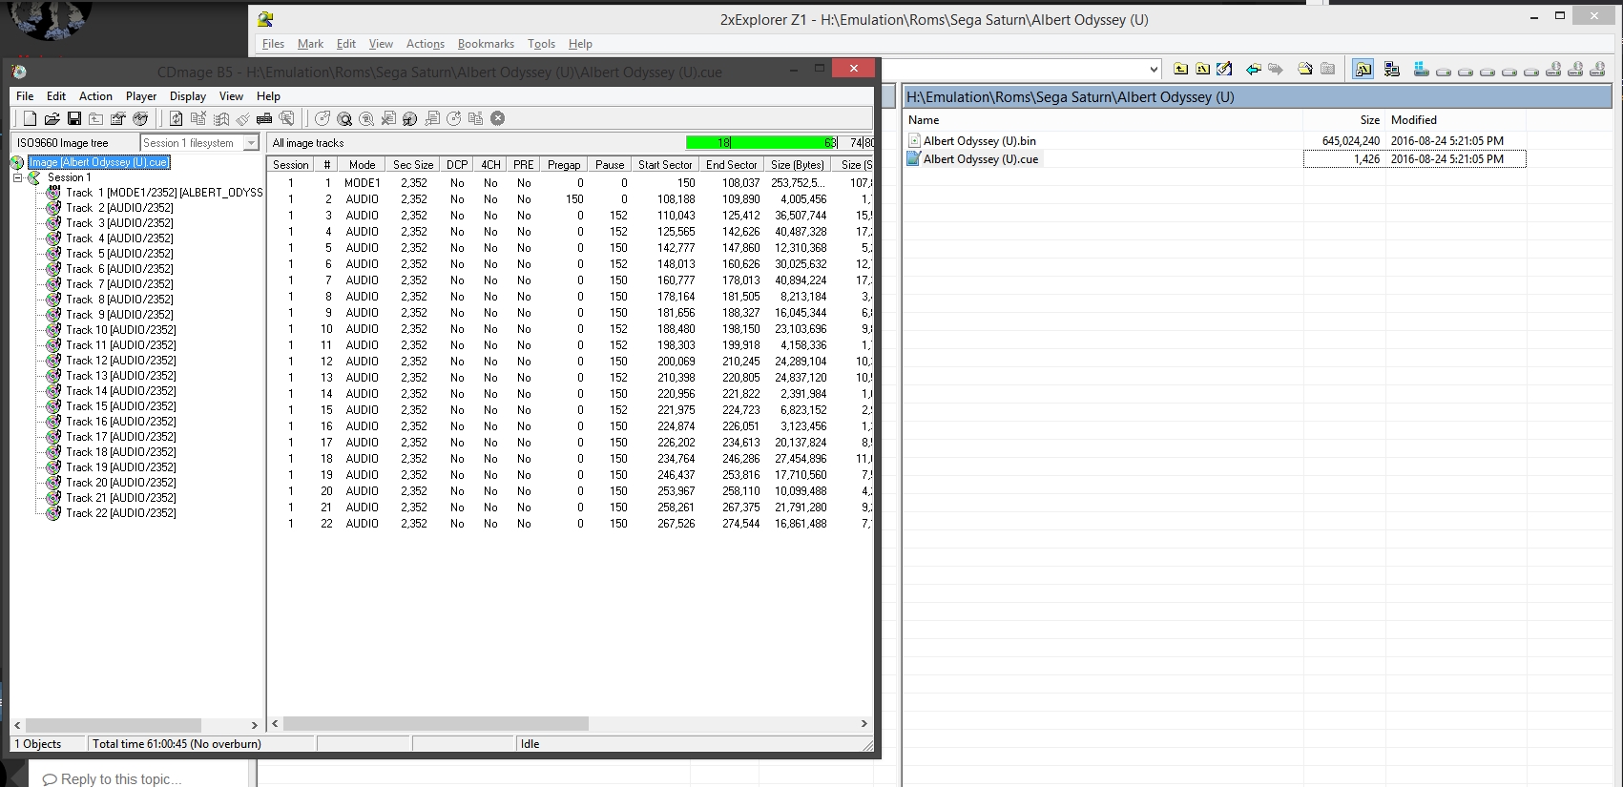Image resolution: width=1623 pixels, height=787 pixels.
Task: Toggle highlighted folder shortcut icon in 2xExplorer
Action: click(1363, 69)
